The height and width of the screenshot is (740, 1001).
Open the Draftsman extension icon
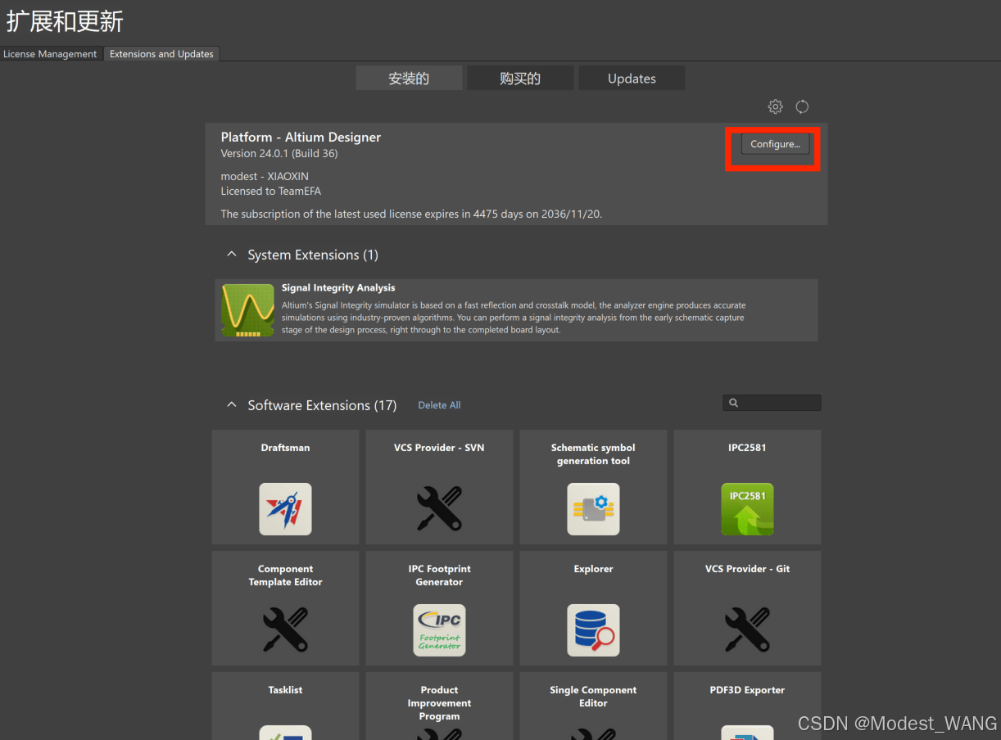click(285, 509)
